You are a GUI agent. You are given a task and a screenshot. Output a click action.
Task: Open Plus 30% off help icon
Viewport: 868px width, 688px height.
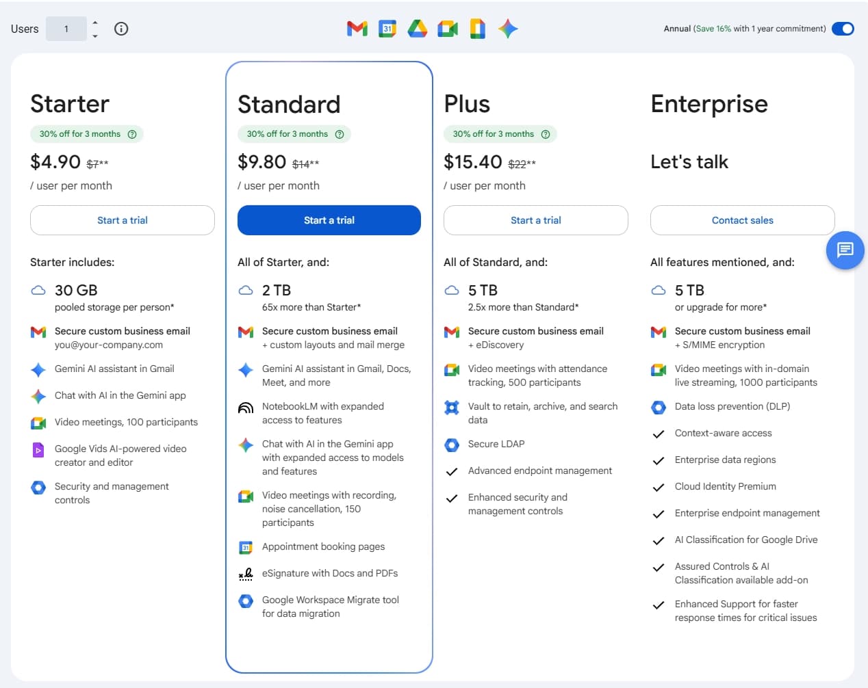click(x=546, y=134)
